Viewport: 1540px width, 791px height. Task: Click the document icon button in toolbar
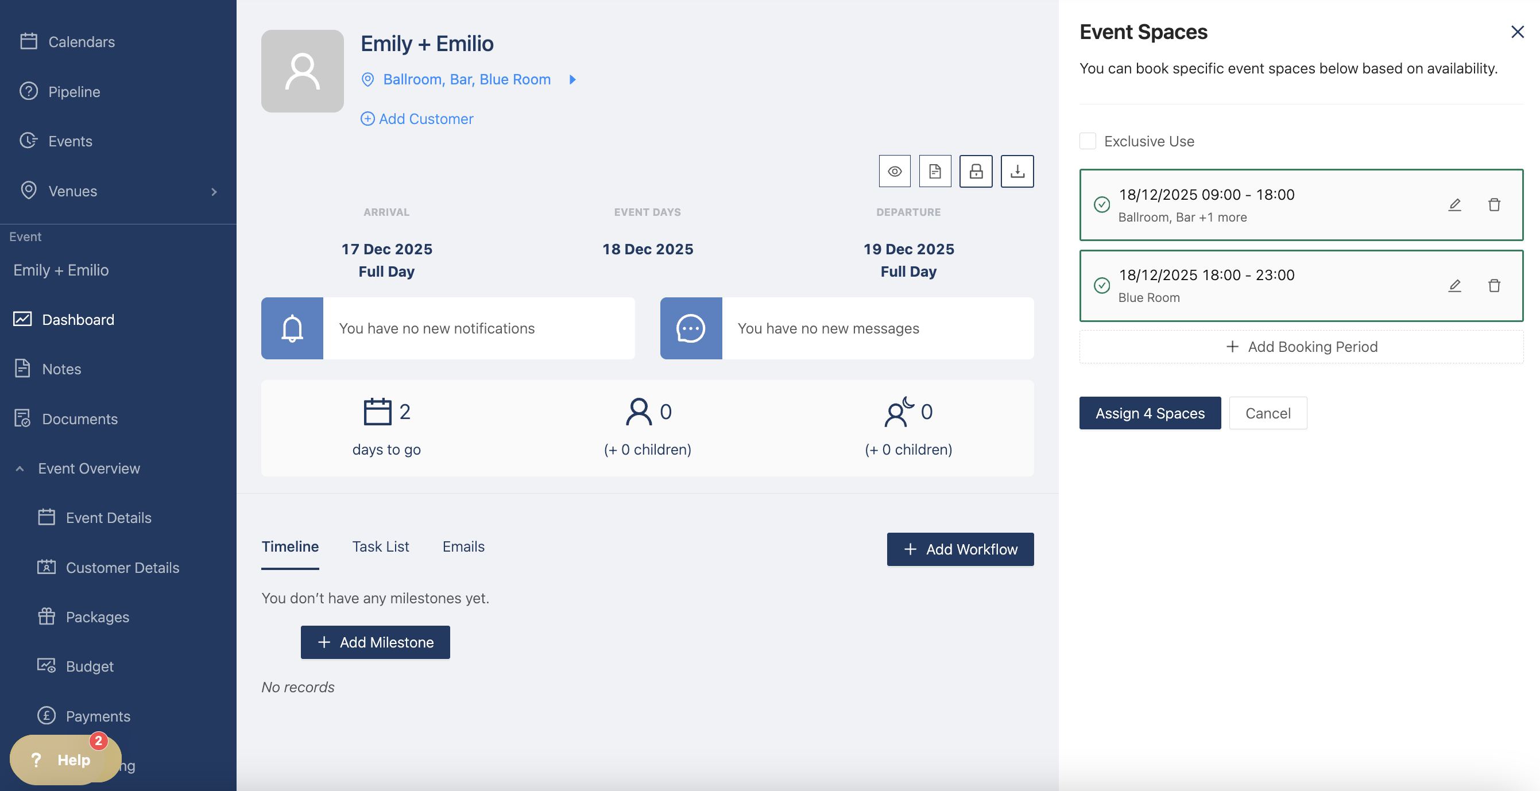(x=935, y=172)
